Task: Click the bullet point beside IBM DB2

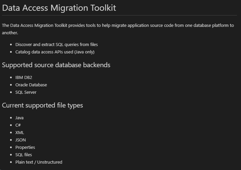Action: pos(11,77)
